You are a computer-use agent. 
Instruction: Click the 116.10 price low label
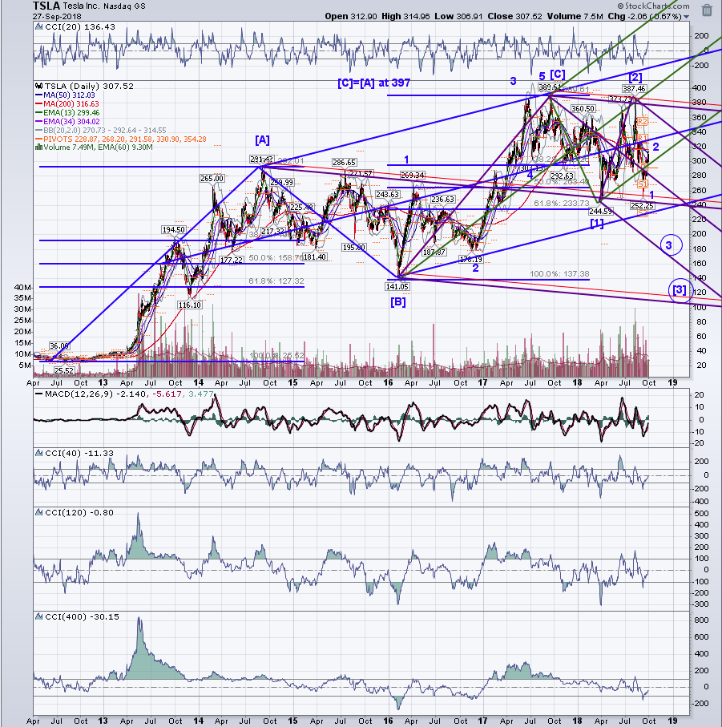[190, 305]
